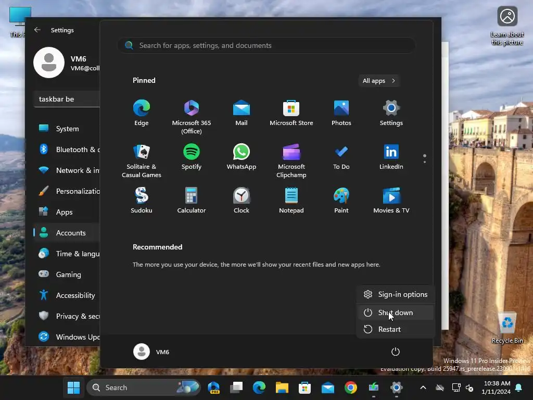The width and height of the screenshot is (533, 400).
Task: Launch Solitaire & Casual Games
Action: pyautogui.click(x=142, y=160)
